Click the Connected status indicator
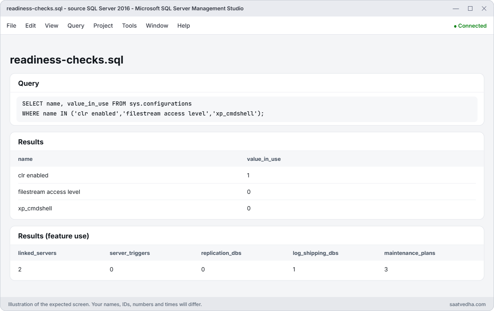Viewport: 494px width, 311px height. 470,26
